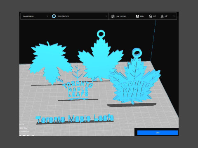Click the build plate adhesion off icon
Viewport: 198px width, 148px height.
(x=162, y=16)
